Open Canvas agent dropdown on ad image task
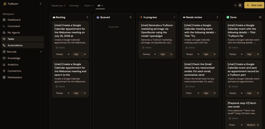Viewport: 265px width, 129px height. click(x=149, y=54)
